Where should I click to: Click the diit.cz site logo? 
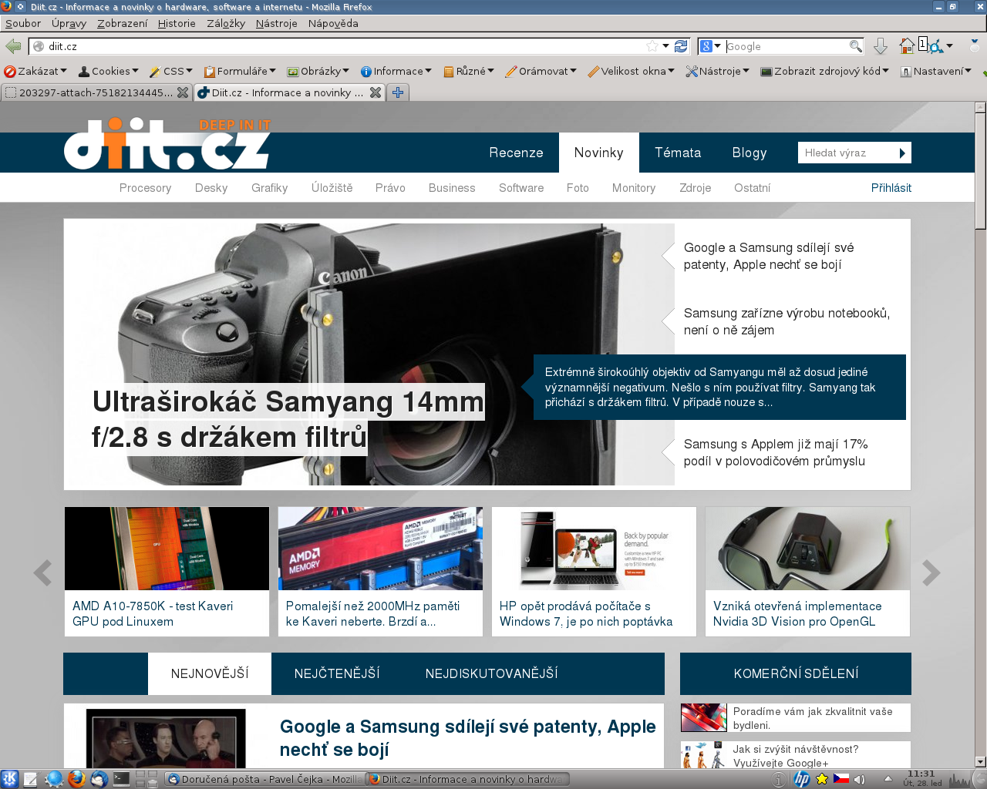click(x=167, y=143)
